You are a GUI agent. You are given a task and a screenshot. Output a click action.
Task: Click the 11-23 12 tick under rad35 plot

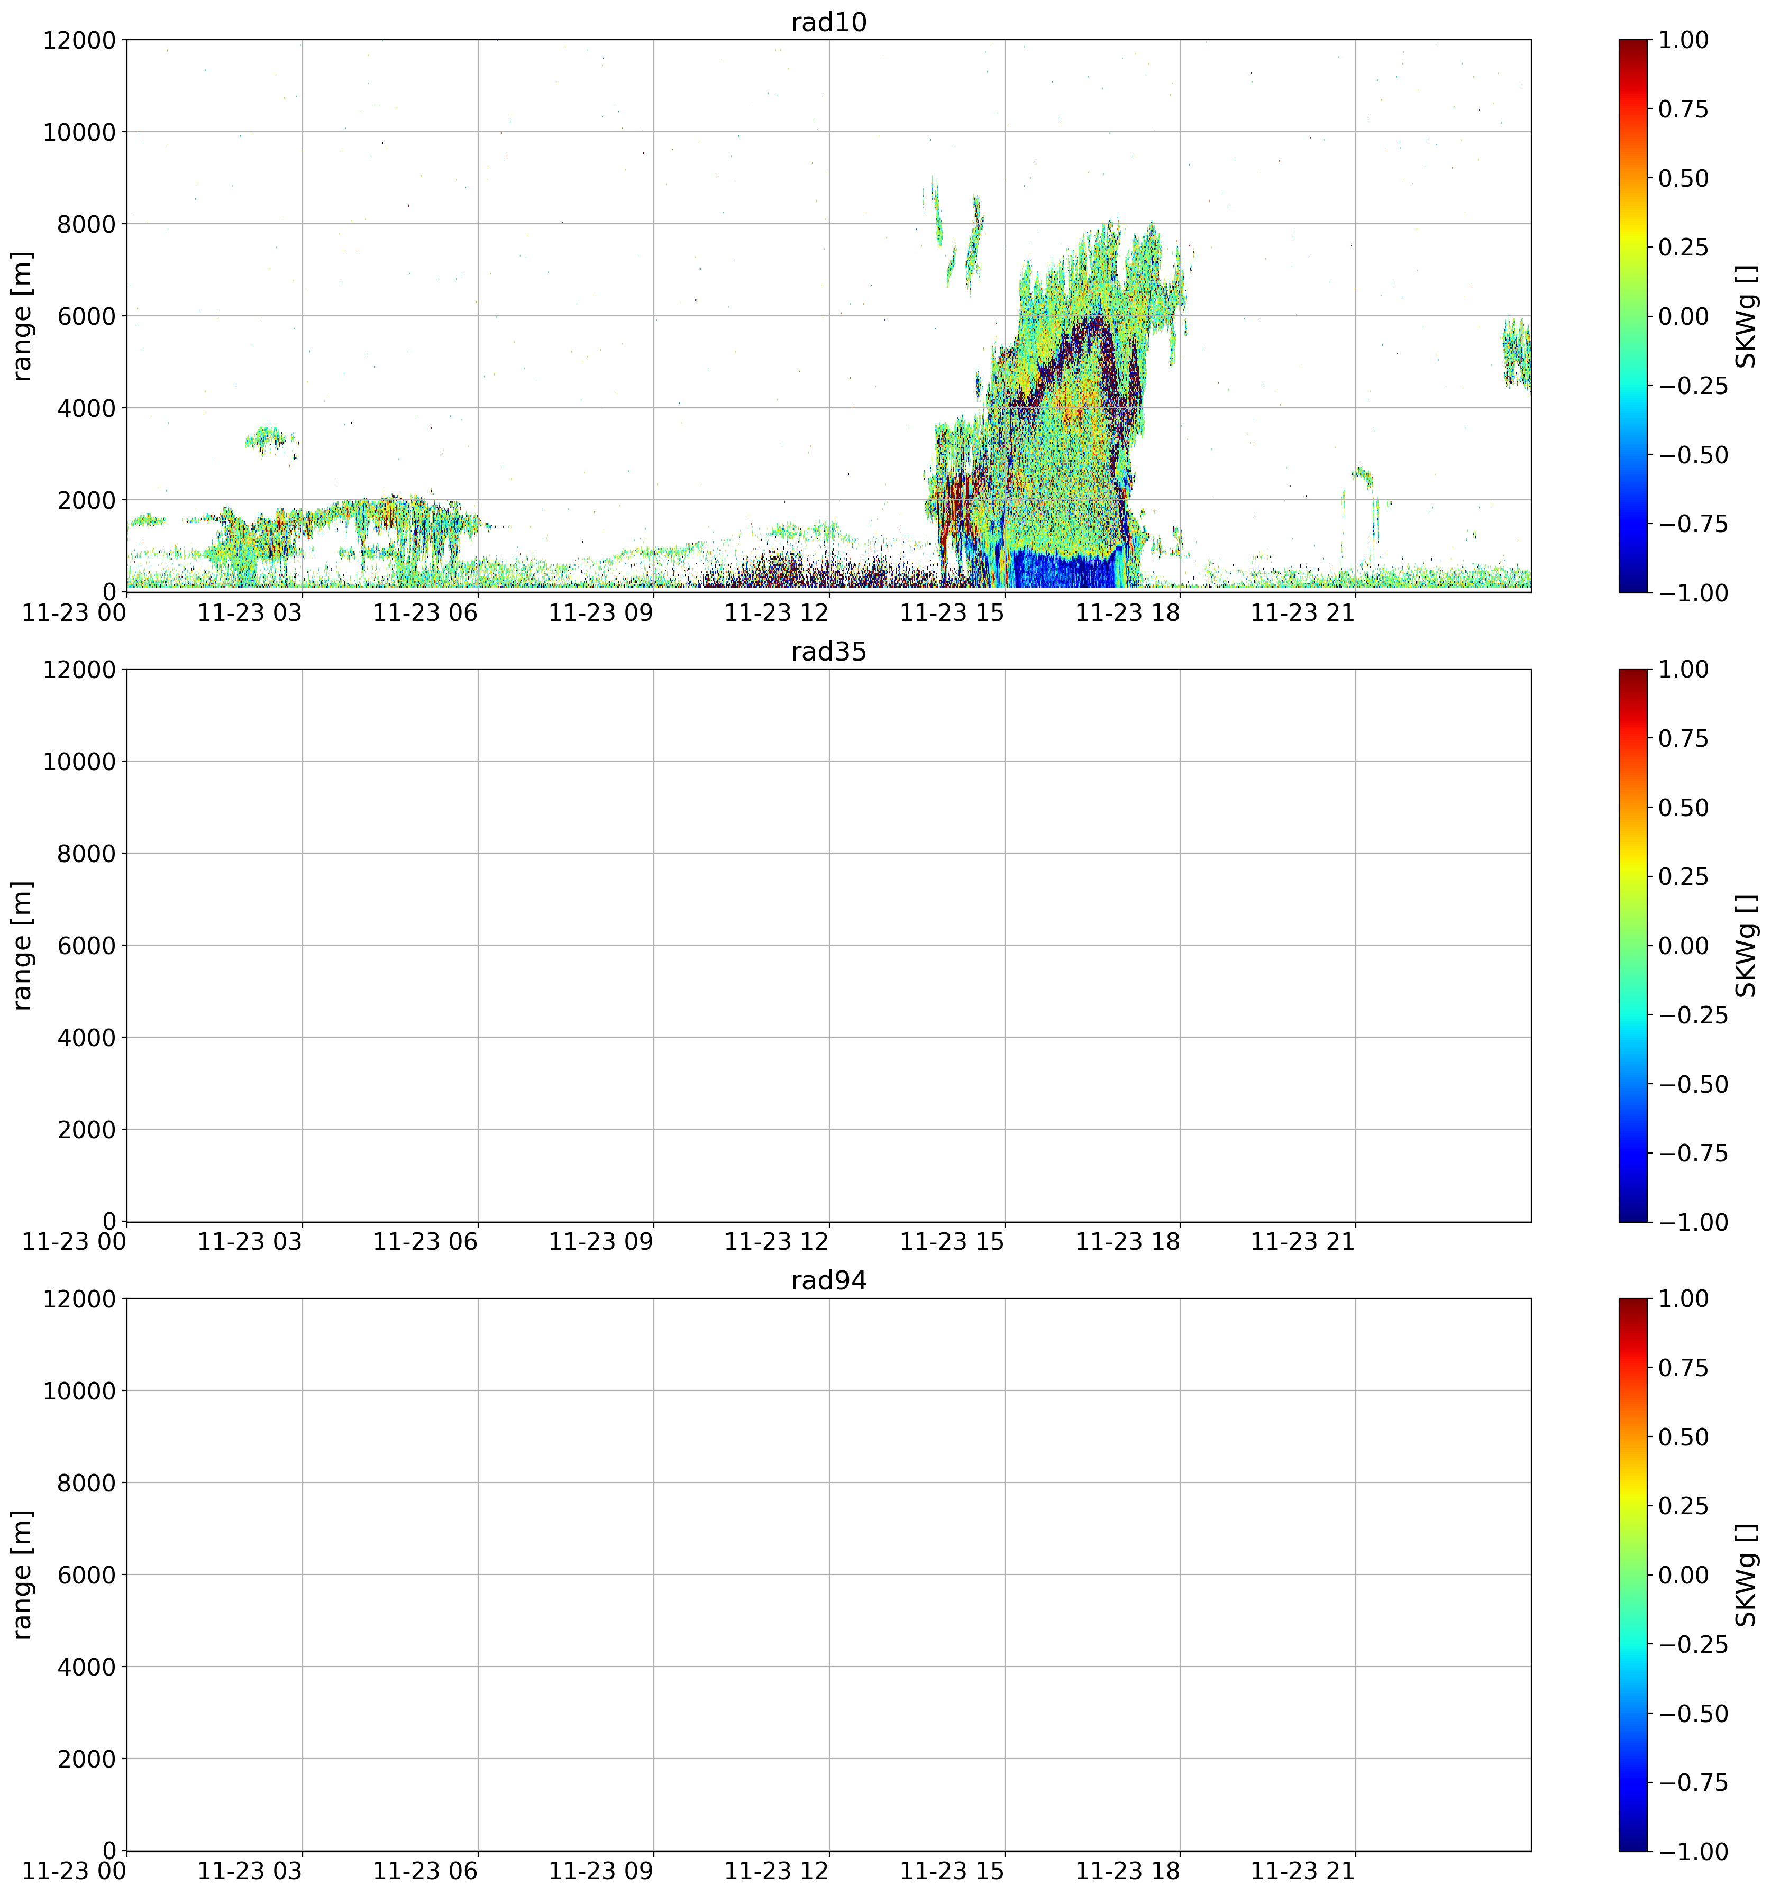(777, 1242)
